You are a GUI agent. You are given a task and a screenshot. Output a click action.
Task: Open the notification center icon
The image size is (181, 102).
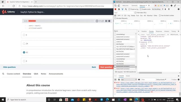177,99
